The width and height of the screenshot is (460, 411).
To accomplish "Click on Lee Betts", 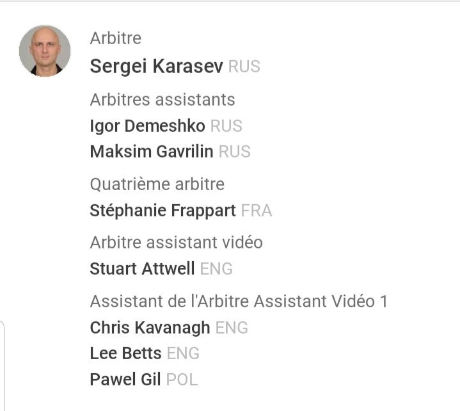I will [125, 353].
